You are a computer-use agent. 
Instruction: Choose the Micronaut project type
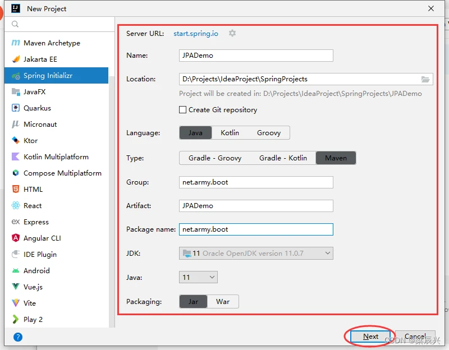57,125
